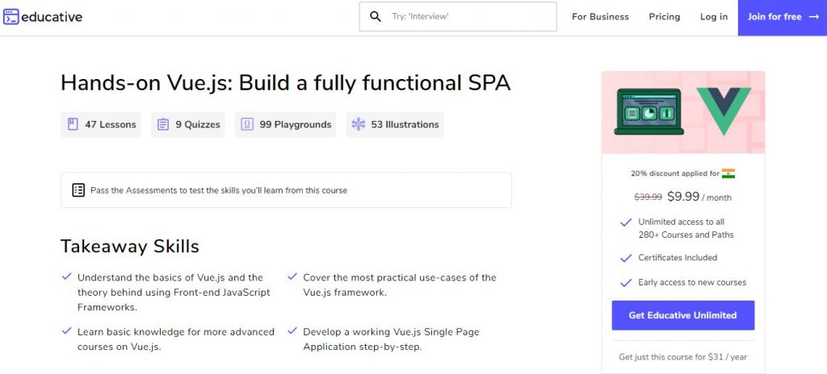Click the Vue.js course thumbnail image
Viewport: 827px width, 374px height.
(682, 112)
